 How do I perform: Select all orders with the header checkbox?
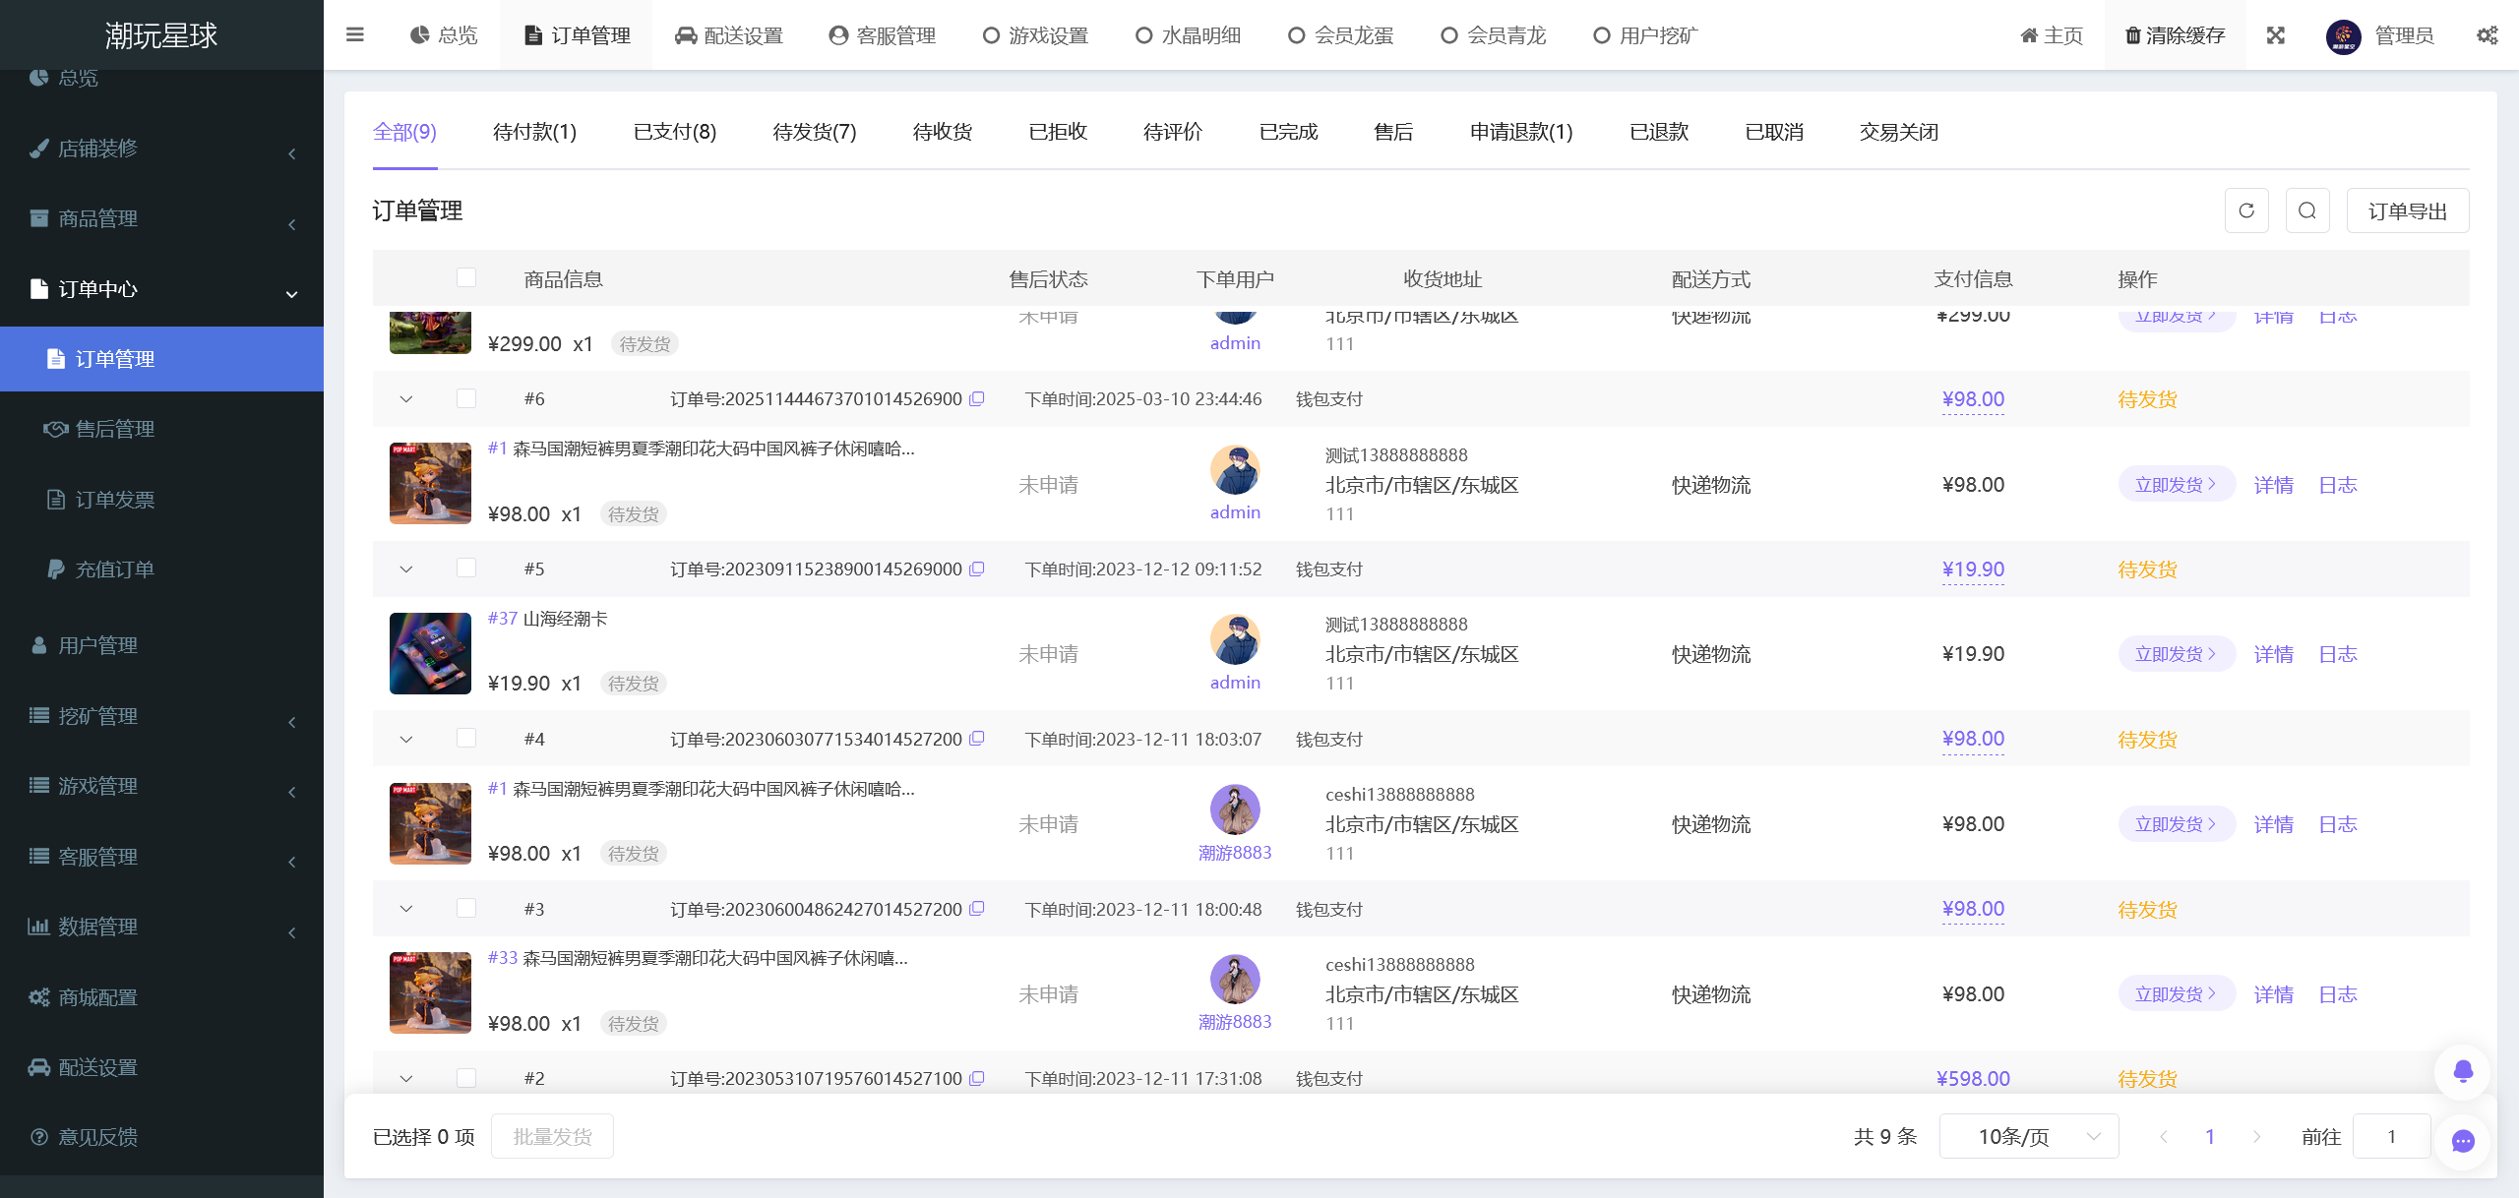[466, 278]
